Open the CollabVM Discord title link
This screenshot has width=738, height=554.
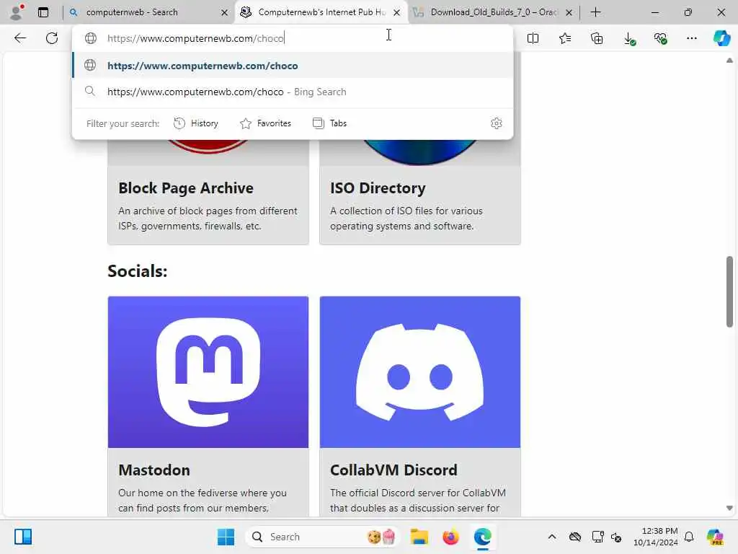(394, 470)
